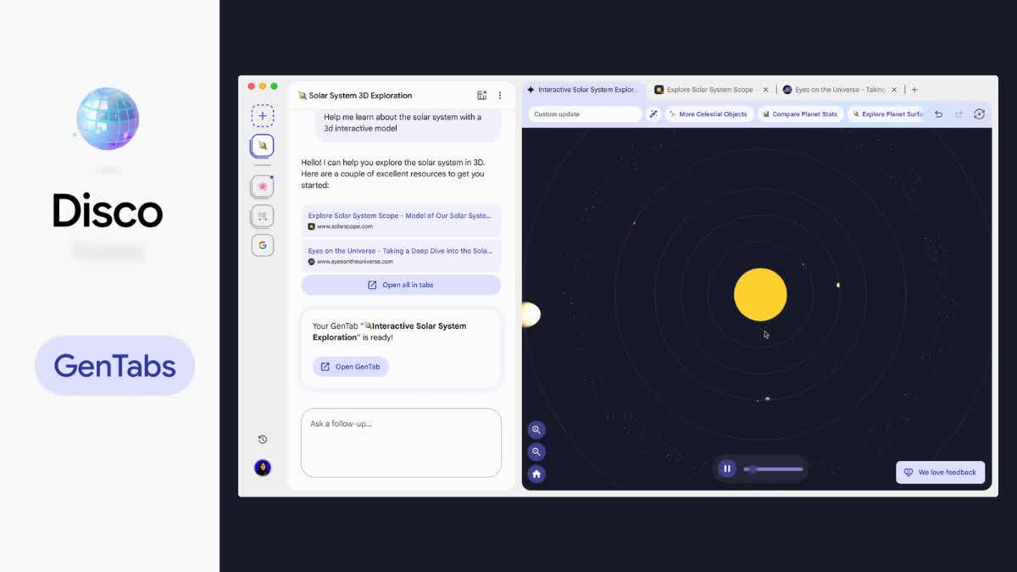This screenshot has height=572, width=1017.
Task: Reset view with the home icon
Action: 536,474
